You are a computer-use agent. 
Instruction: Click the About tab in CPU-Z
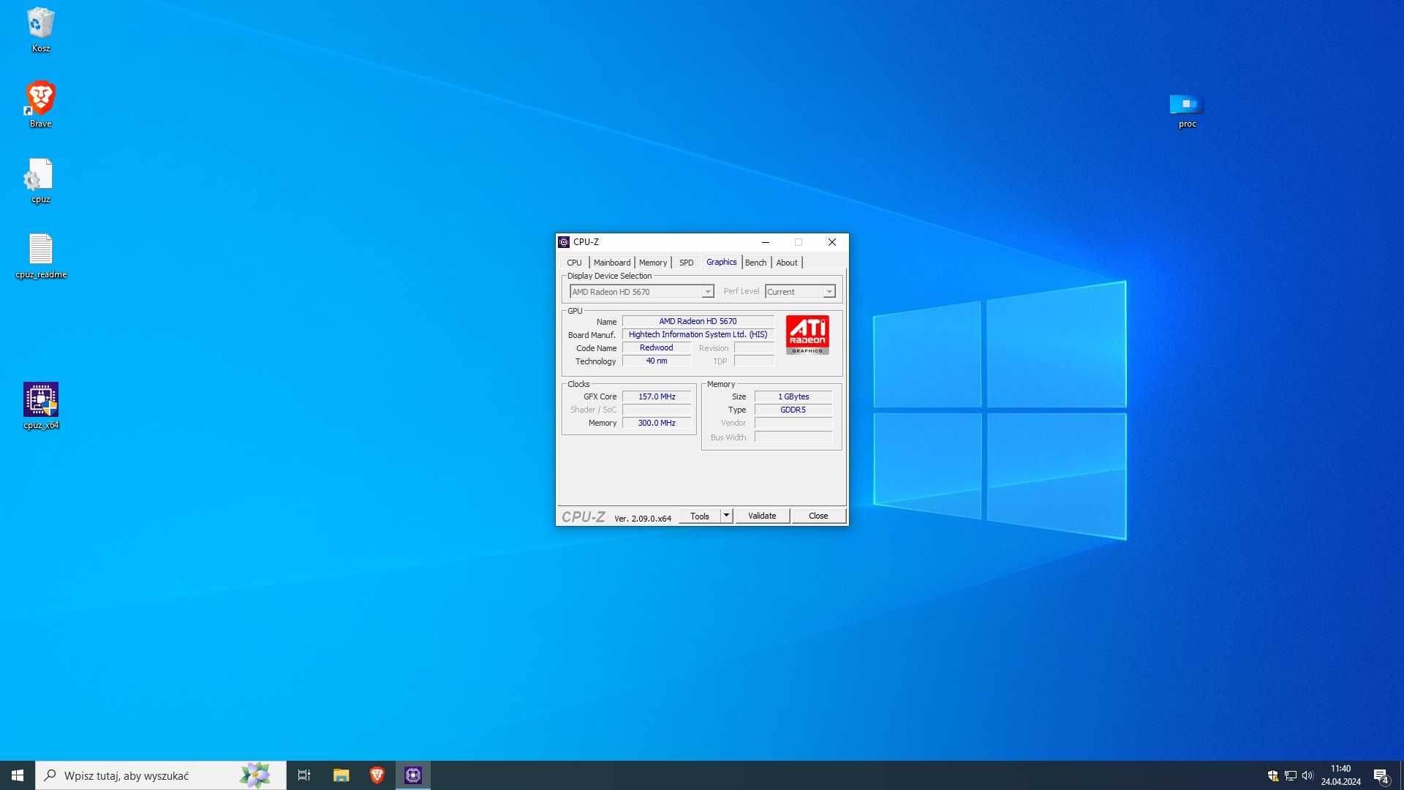click(x=786, y=261)
